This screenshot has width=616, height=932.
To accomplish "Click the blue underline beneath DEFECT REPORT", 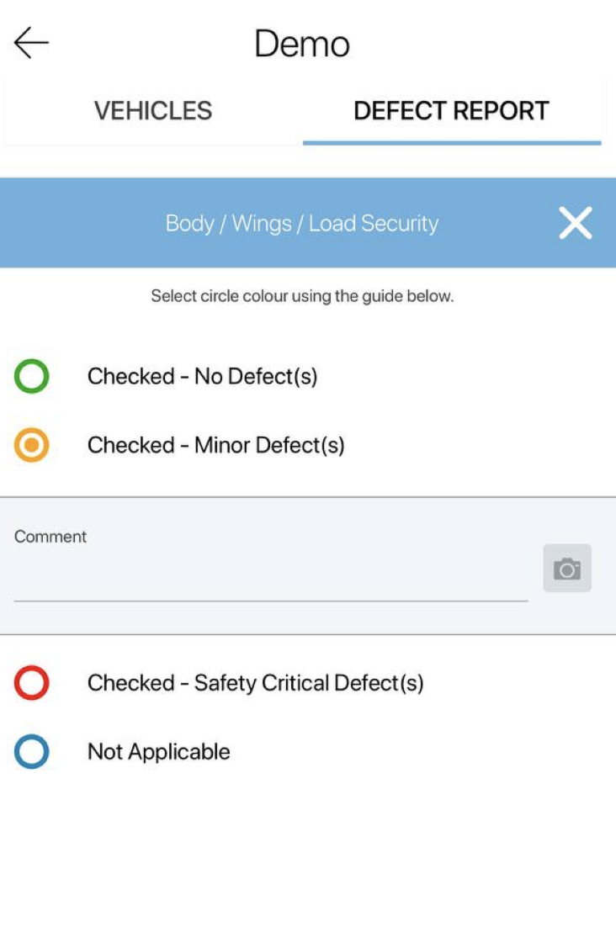I will click(x=451, y=142).
